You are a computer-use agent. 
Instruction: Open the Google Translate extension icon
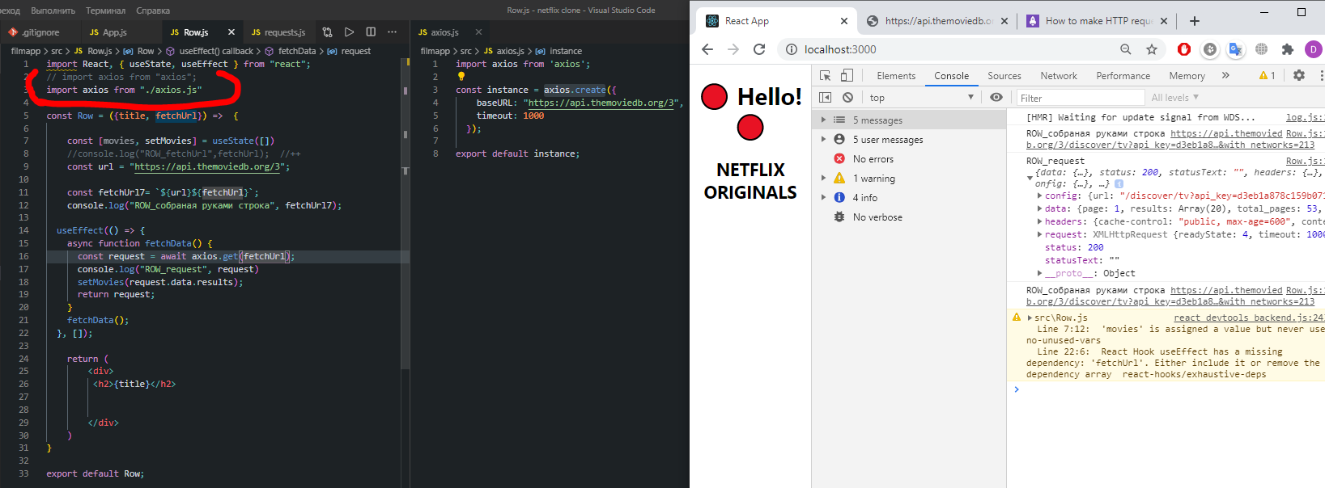tap(1235, 49)
